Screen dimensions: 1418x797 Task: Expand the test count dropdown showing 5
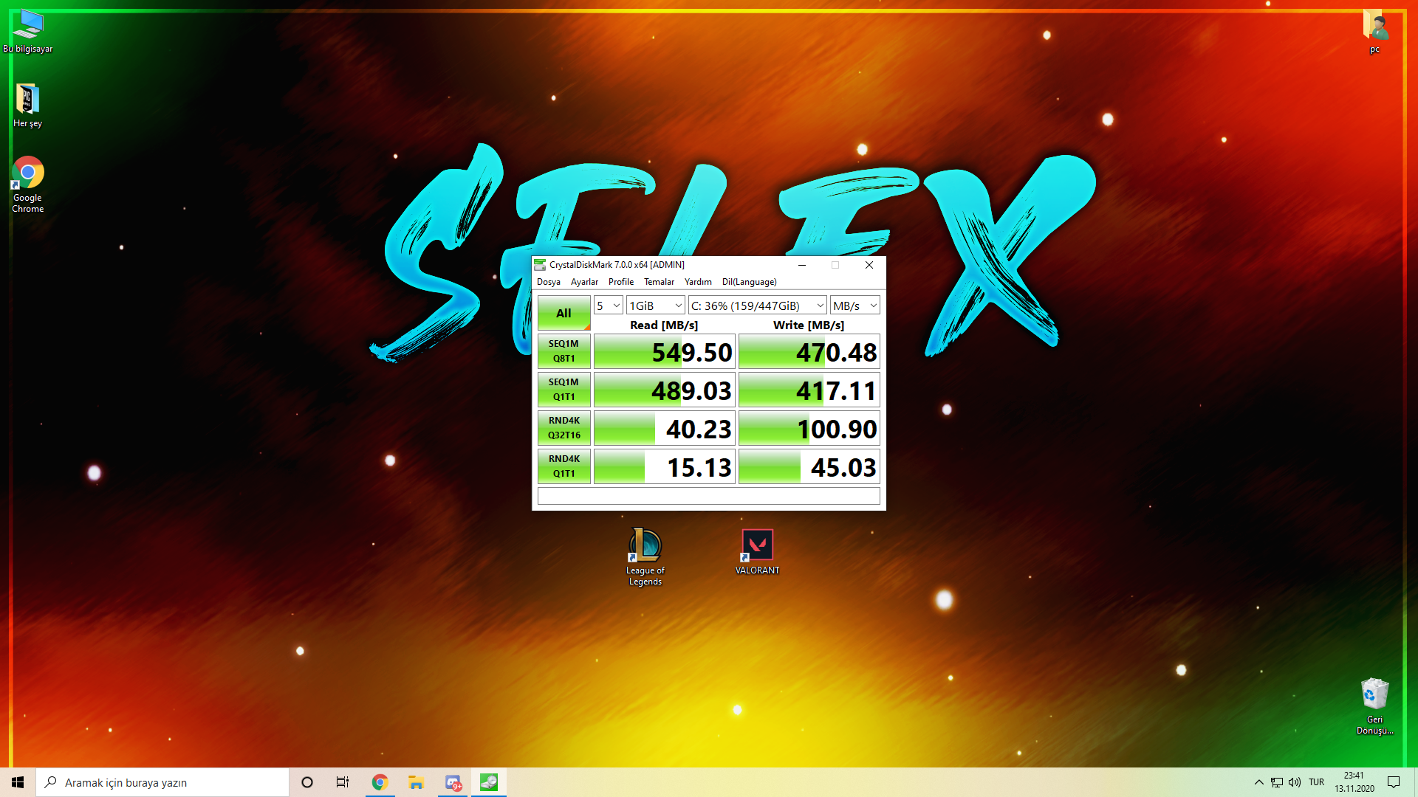click(608, 306)
